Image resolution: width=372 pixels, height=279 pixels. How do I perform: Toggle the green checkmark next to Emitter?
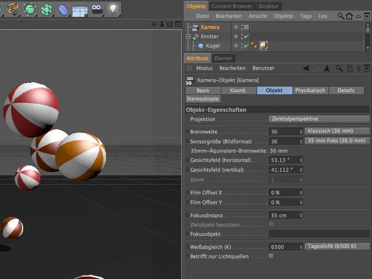pos(246,36)
